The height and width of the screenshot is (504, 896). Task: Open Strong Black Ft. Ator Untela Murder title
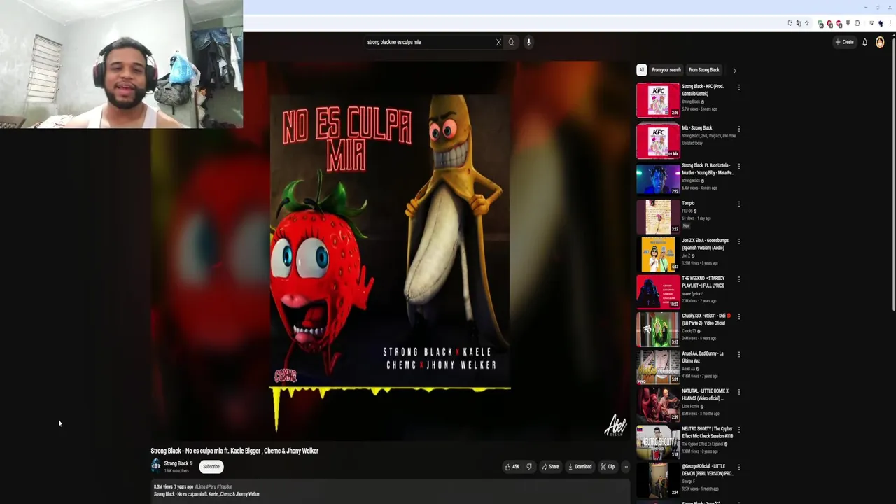(x=708, y=169)
